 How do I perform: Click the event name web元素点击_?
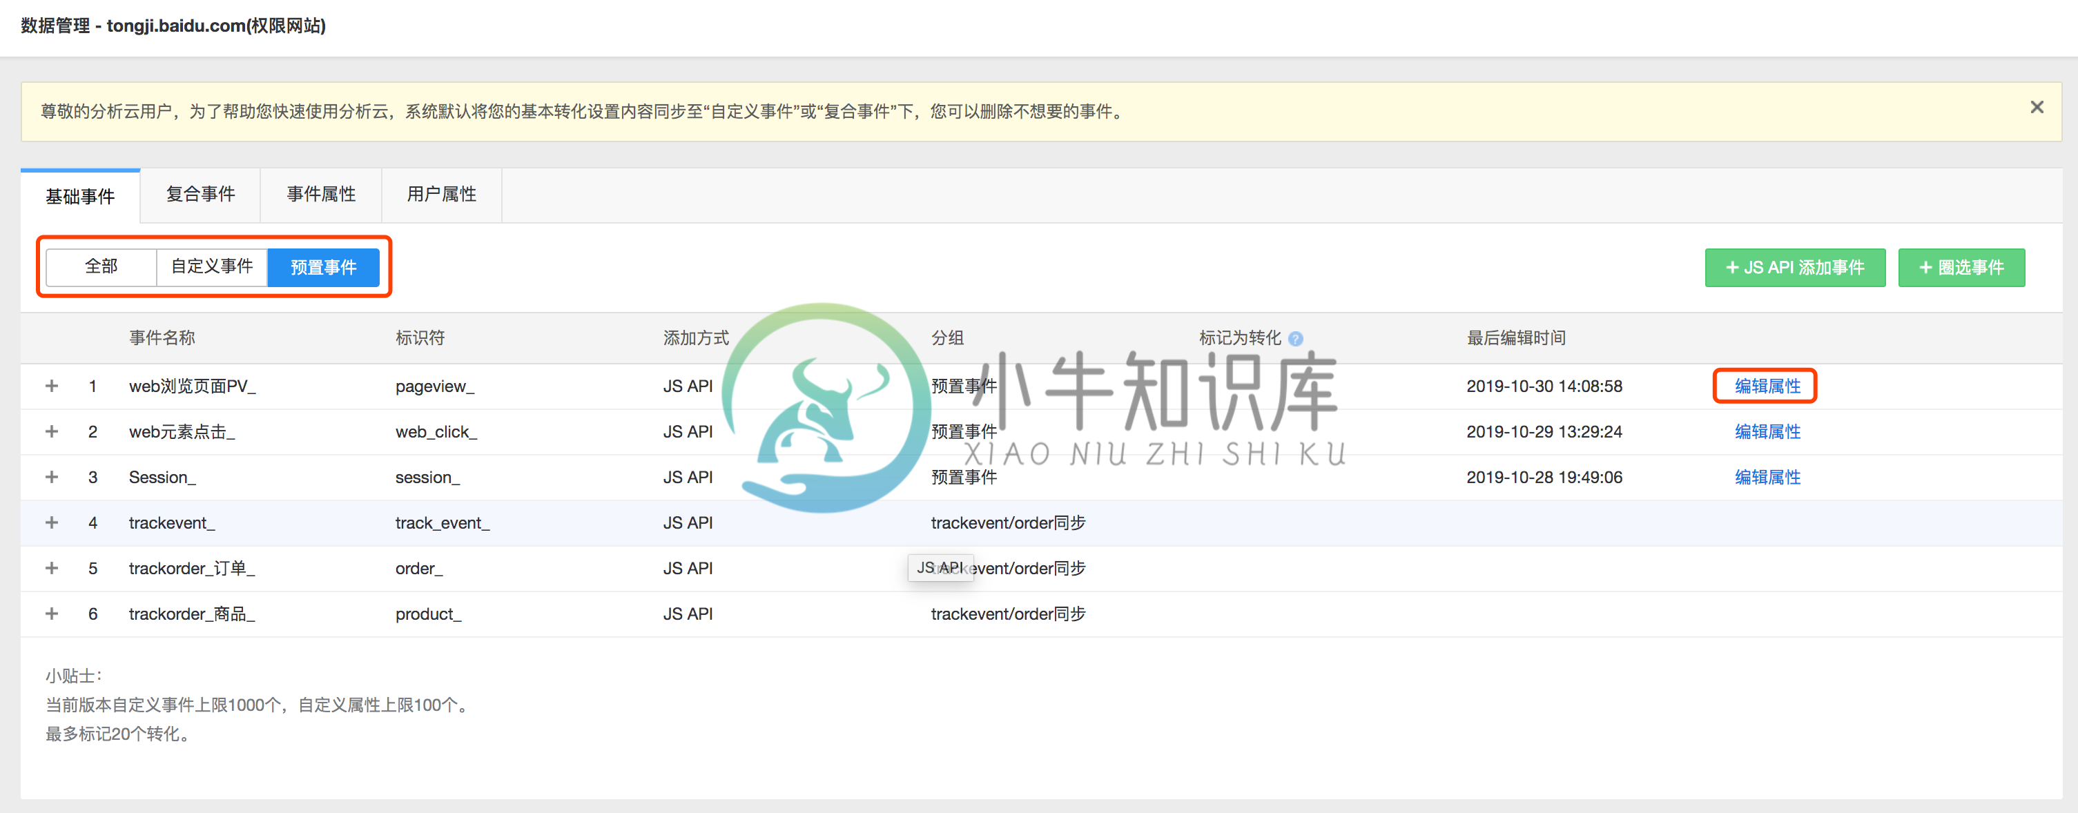[182, 431]
